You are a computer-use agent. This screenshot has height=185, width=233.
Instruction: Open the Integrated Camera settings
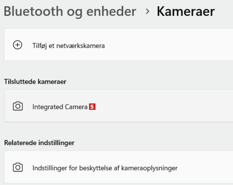pyautogui.click(x=60, y=107)
